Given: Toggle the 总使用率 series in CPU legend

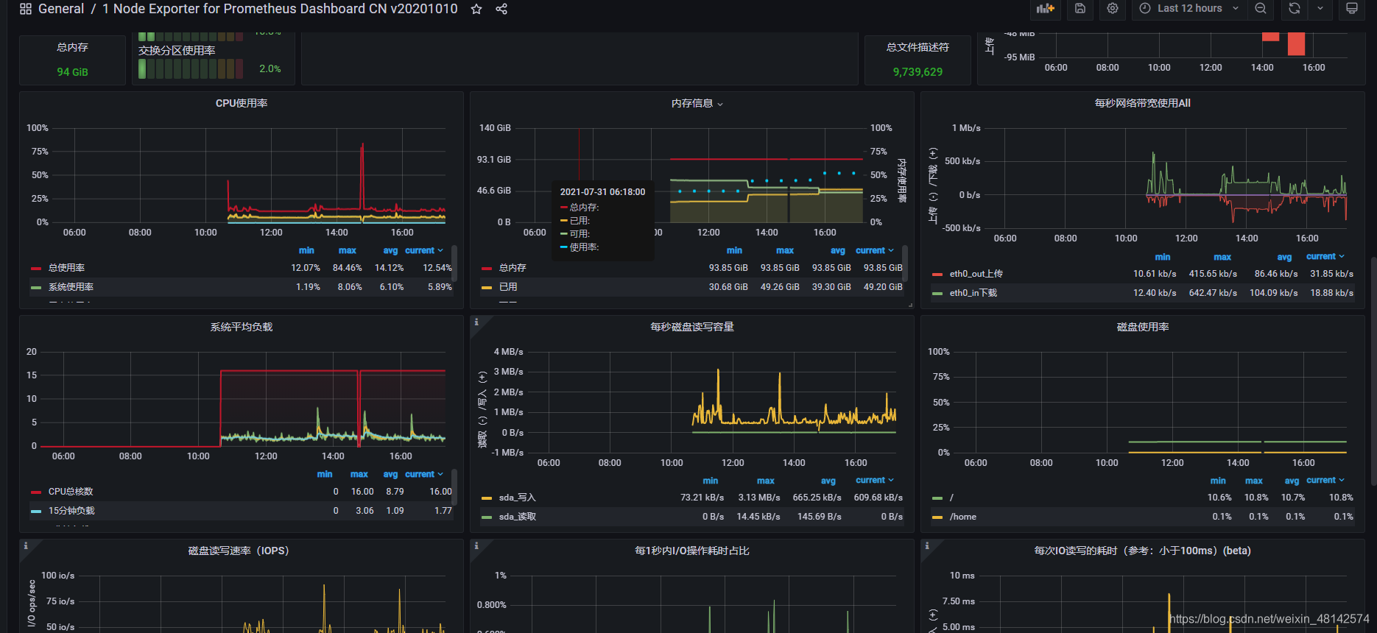Looking at the screenshot, I should tap(66, 268).
